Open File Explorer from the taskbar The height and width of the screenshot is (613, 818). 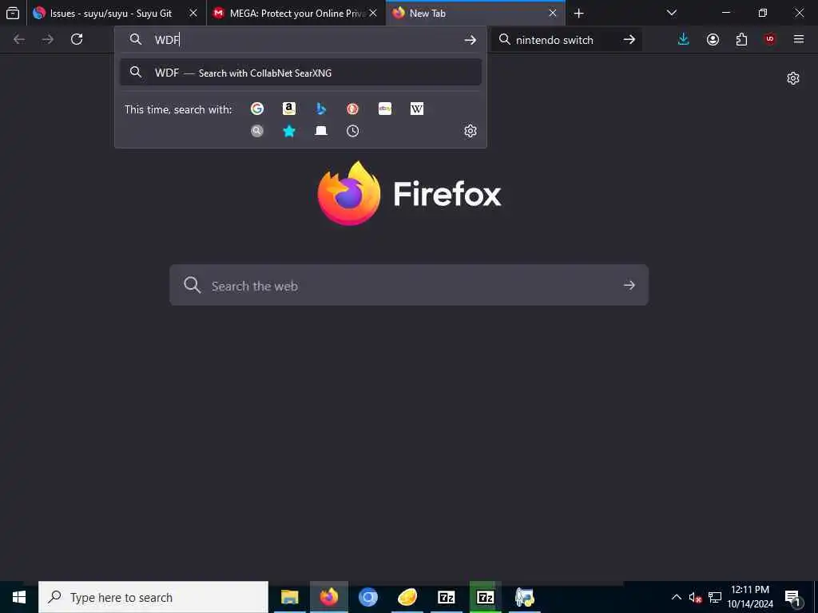[x=289, y=597]
